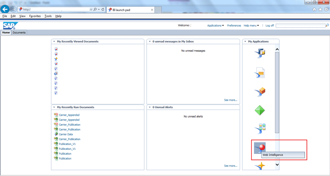This screenshot has width=330, height=176.
Task: Click the My Applications scroll down arrow
Action: (277, 165)
